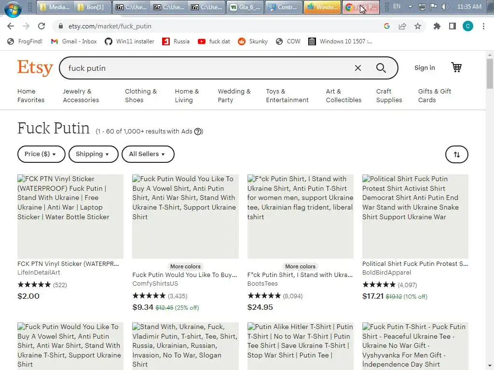Click the EN language indicator
The image size is (494, 370).
pyautogui.click(x=397, y=6)
